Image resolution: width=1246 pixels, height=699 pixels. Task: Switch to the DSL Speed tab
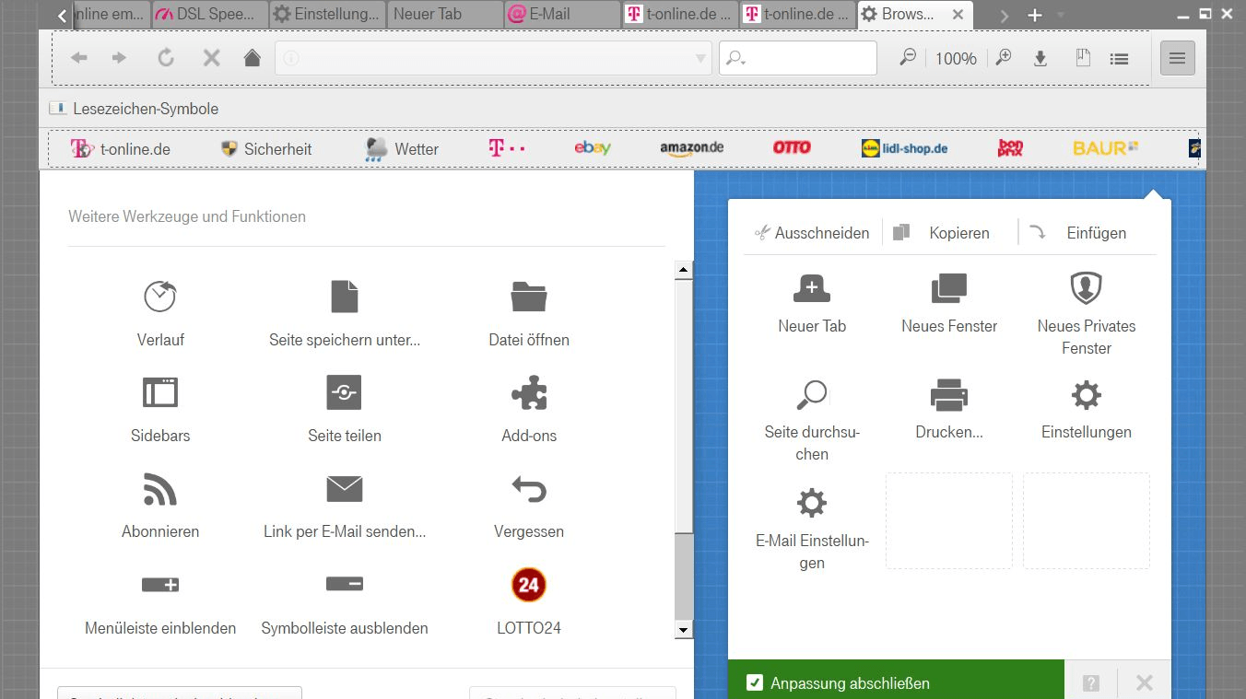[x=209, y=15]
